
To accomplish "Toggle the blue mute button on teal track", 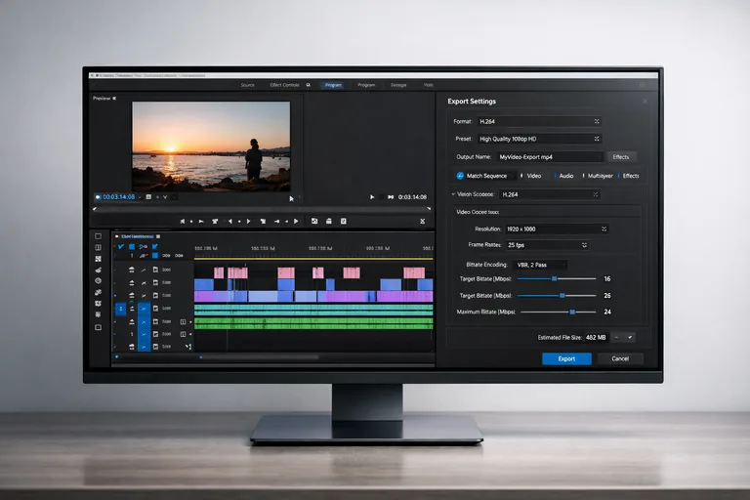I will pos(144,310).
